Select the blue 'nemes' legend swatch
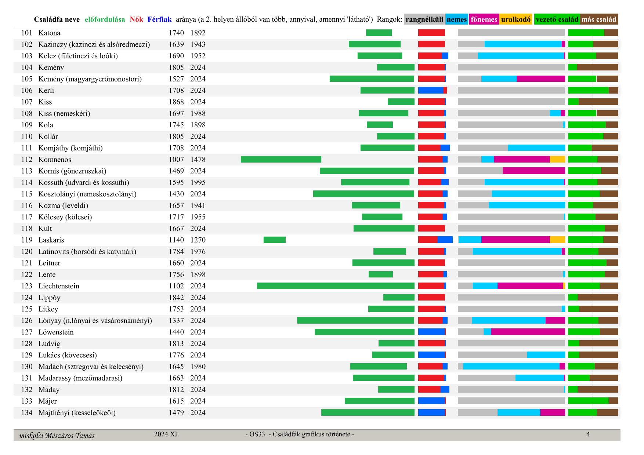 [456, 19]
